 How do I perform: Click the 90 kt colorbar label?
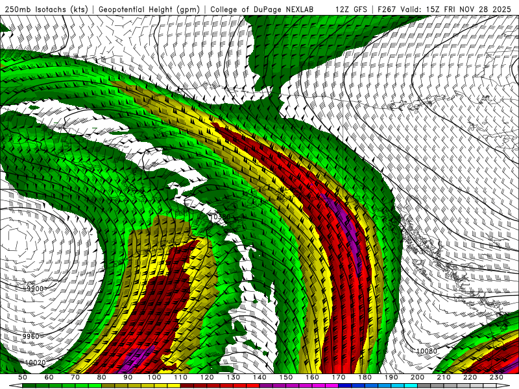click(x=128, y=377)
